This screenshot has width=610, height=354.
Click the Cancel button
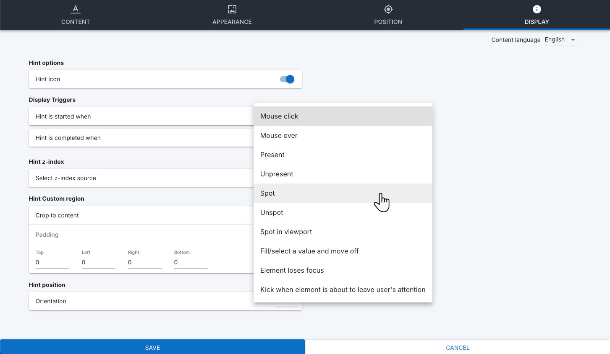(x=458, y=347)
